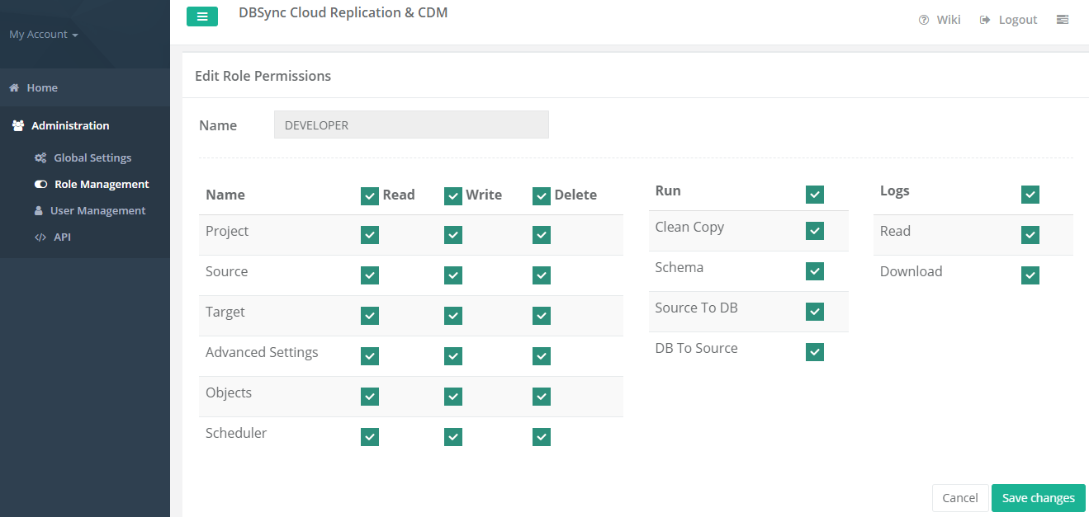Image resolution: width=1089 pixels, height=517 pixels.
Task: Click the Home house icon
Action: click(x=14, y=87)
